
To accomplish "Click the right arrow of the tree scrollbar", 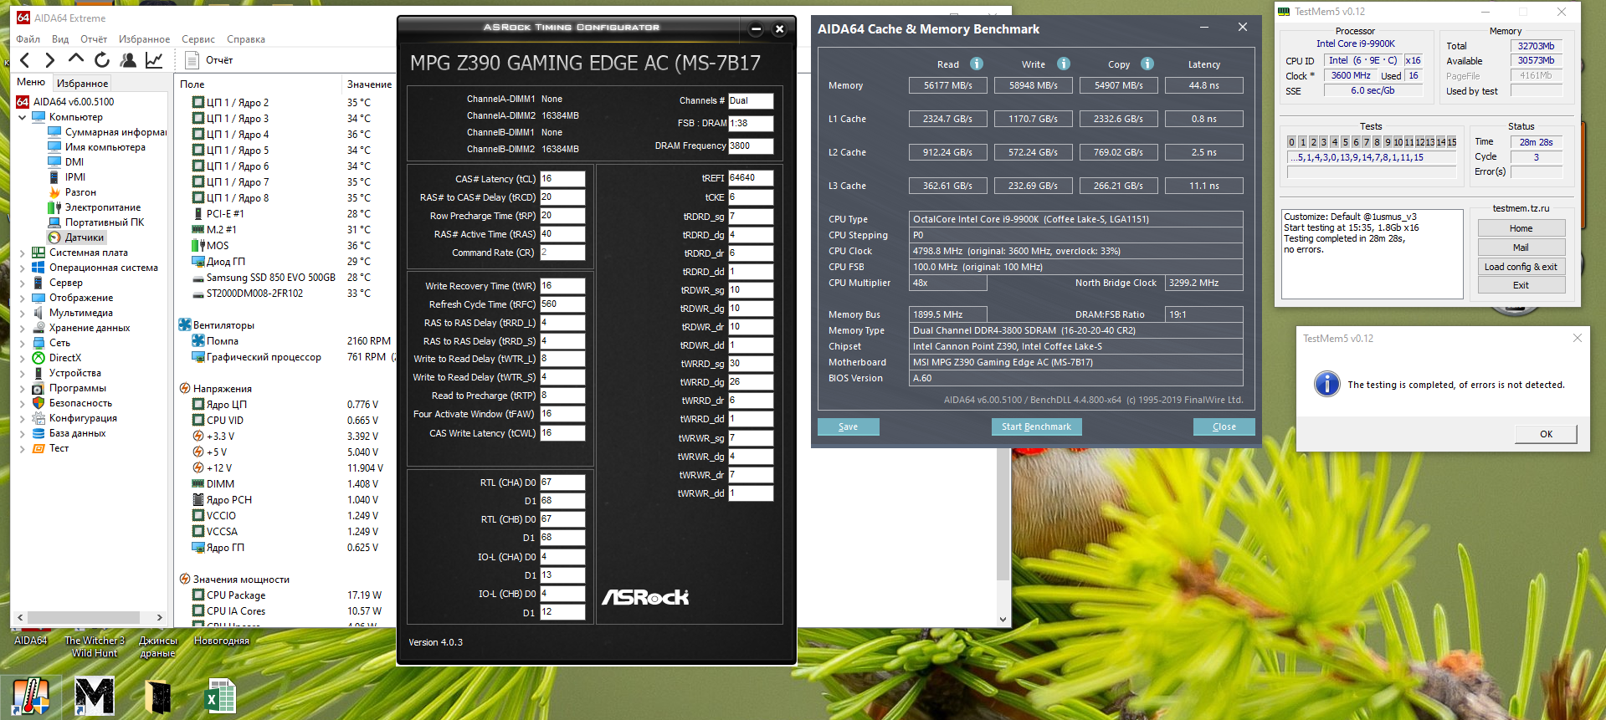I will [160, 618].
